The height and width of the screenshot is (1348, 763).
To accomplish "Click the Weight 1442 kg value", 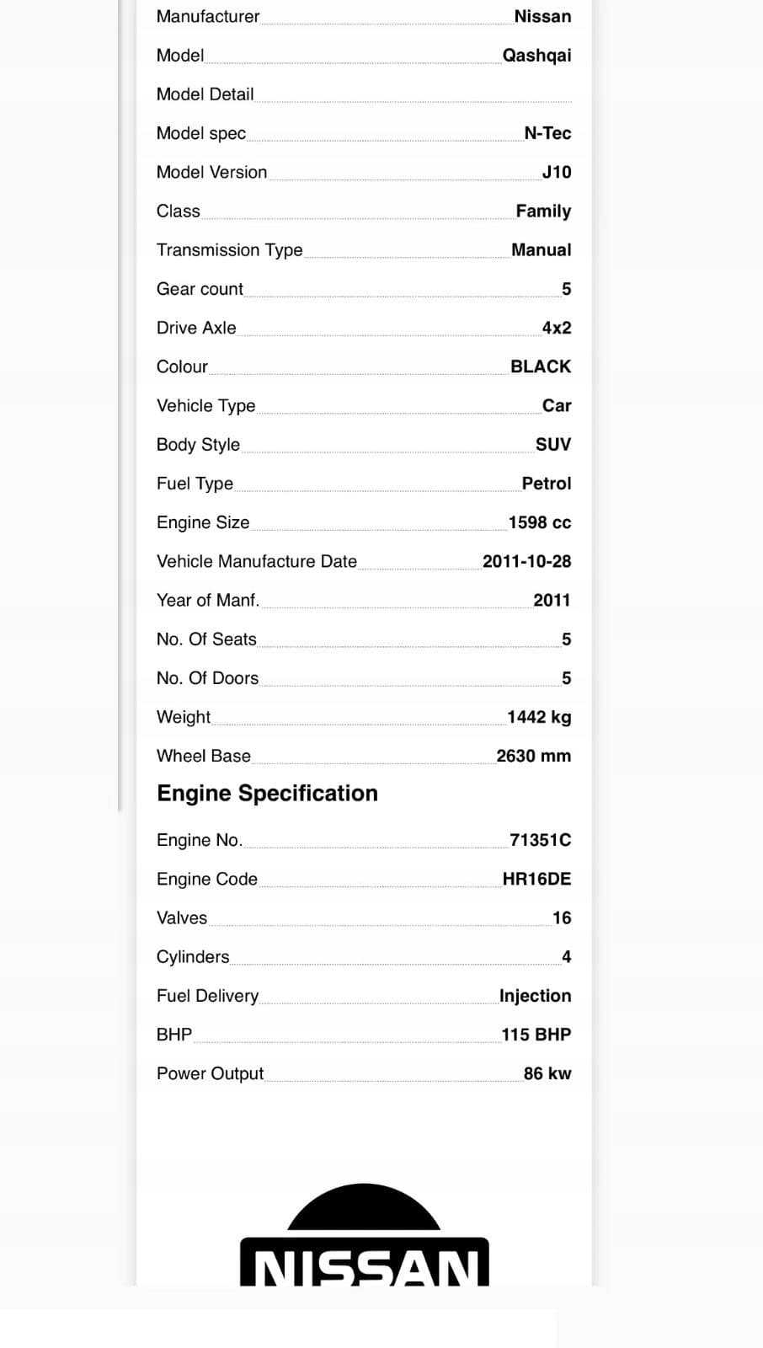I will [x=539, y=717].
